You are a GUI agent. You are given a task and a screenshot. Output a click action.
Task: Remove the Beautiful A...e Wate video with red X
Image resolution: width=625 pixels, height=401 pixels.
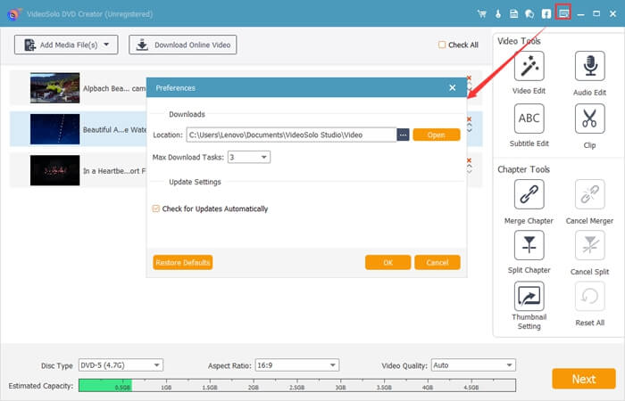pyautogui.click(x=469, y=119)
